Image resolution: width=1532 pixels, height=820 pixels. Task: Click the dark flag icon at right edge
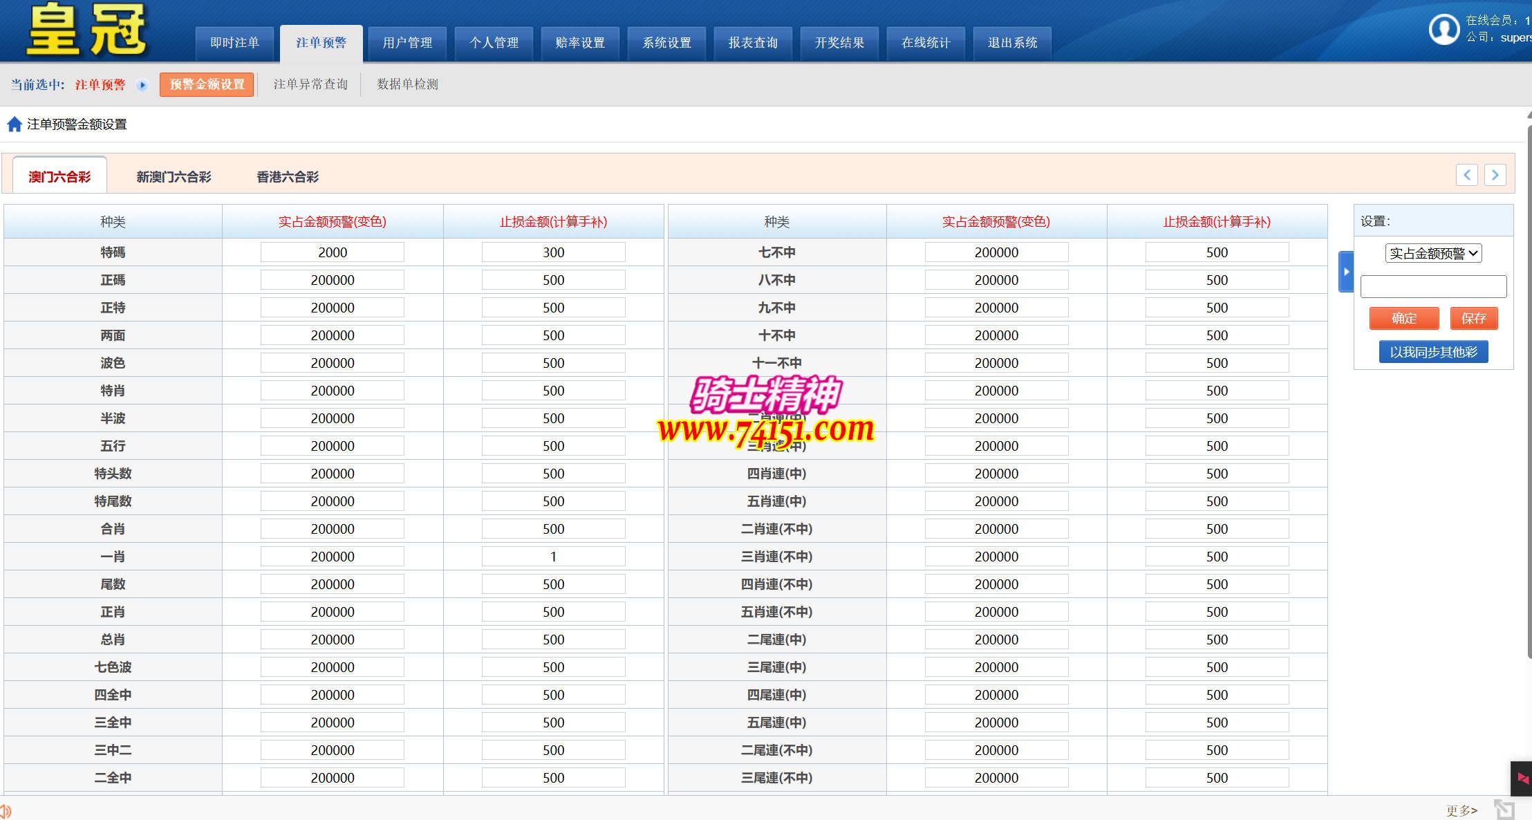[x=1522, y=779]
